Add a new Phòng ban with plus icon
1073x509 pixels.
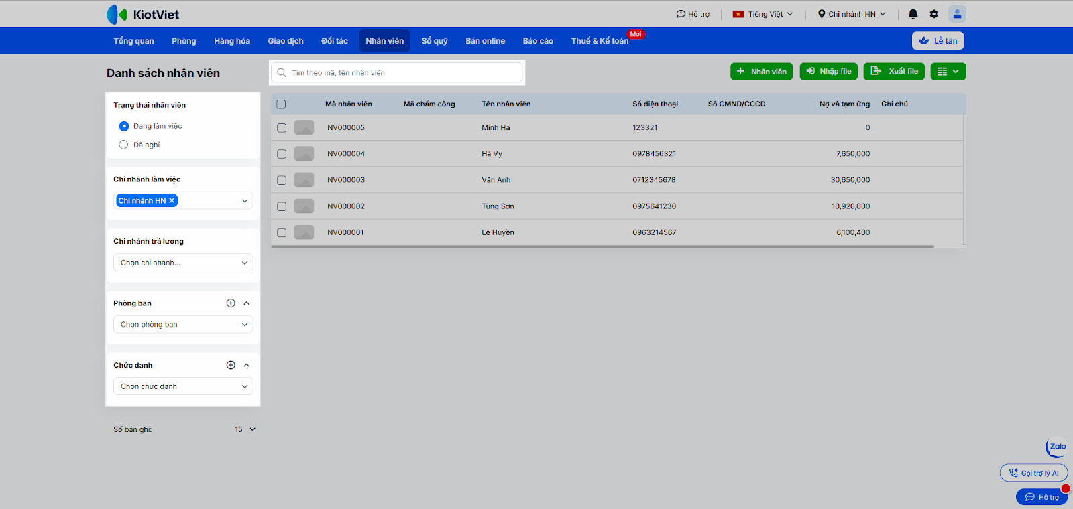[231, 303]
